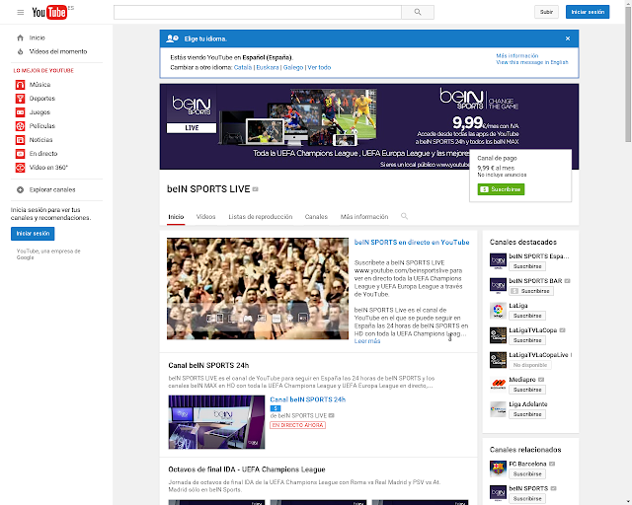Open beIN SPORTS en directo en YouTube title
The height and width of the screenshot is (505, 632).
412,243
